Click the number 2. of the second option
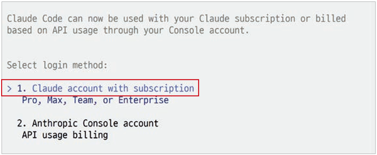 pyautogui.click(x=21, y=123)
